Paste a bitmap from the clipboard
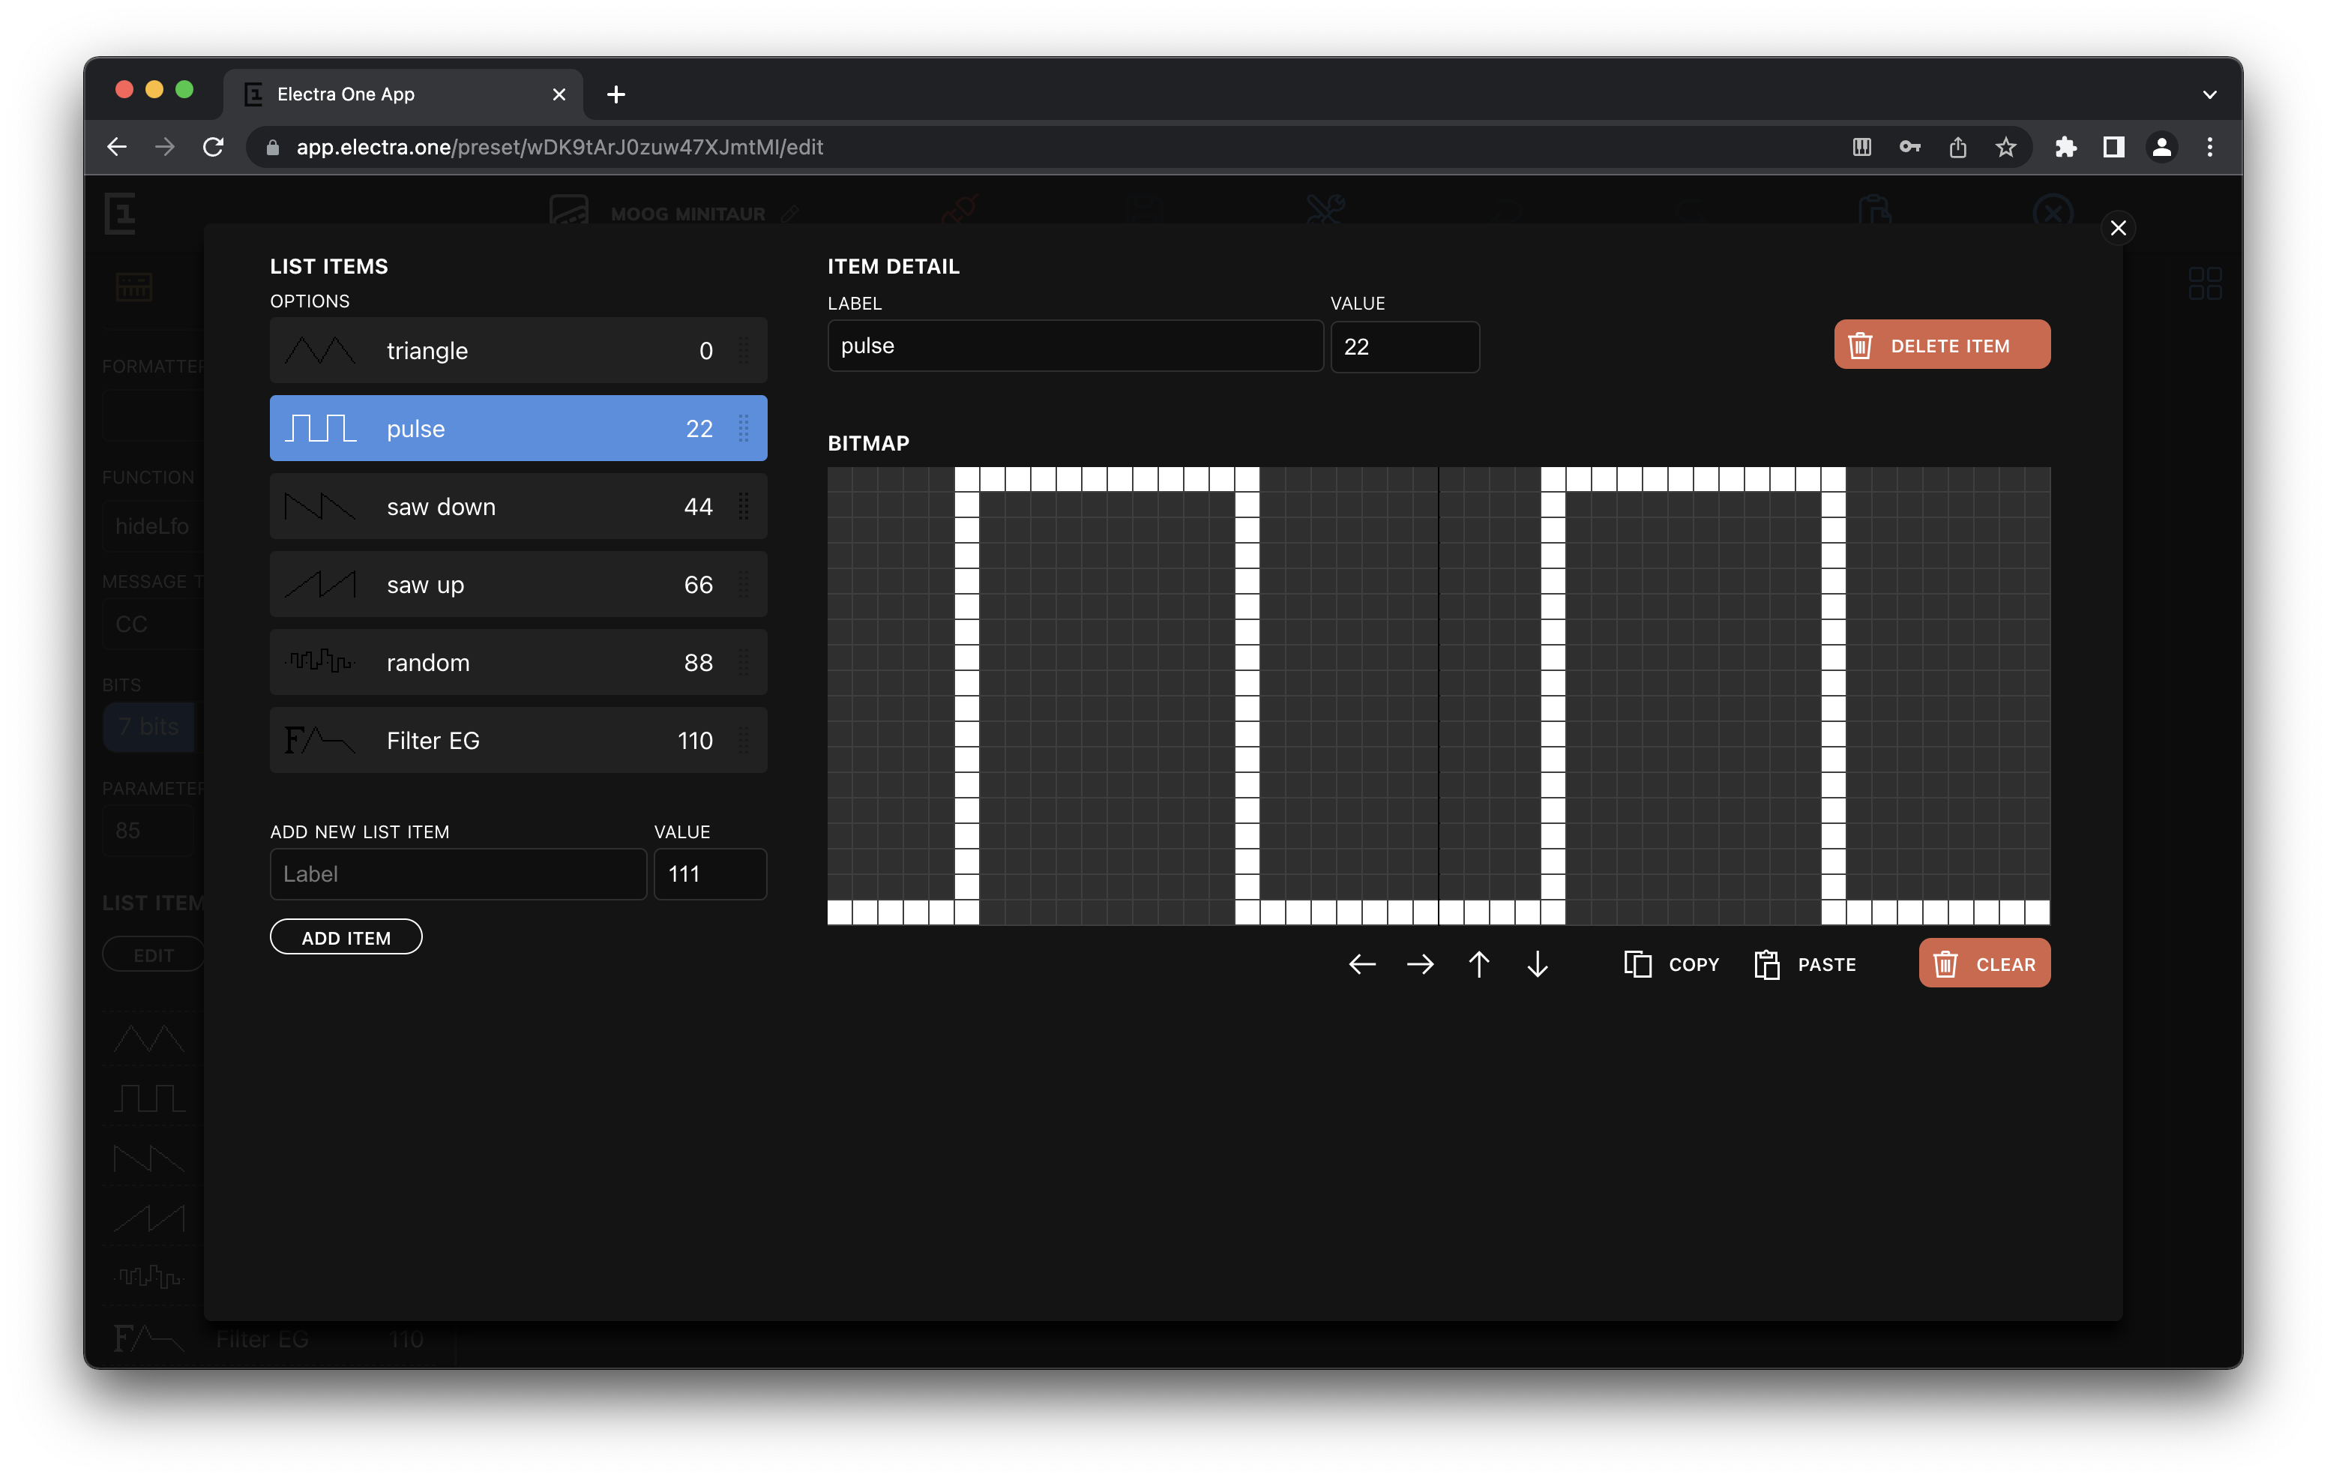Screen dimensions: 2327x1480 click(x=1805, y=963)
